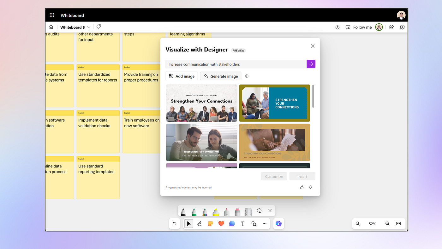The width and height of the screenshot is (442, 249).
Task: Click the 52% zoom level
Action: point(373,224)
